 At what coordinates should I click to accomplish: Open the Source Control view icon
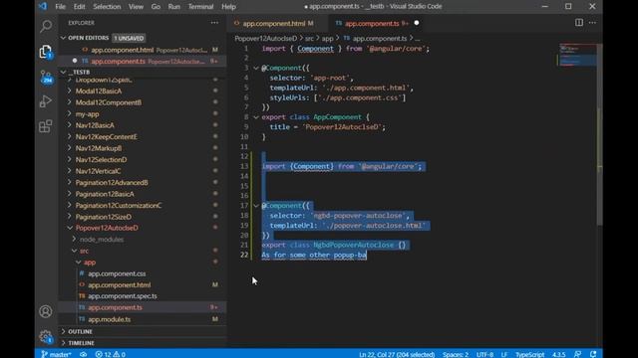(46, 78)
